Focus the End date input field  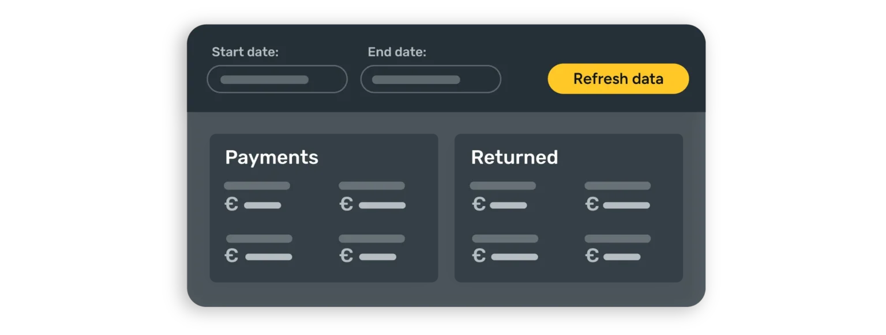[x=430, y=79]
